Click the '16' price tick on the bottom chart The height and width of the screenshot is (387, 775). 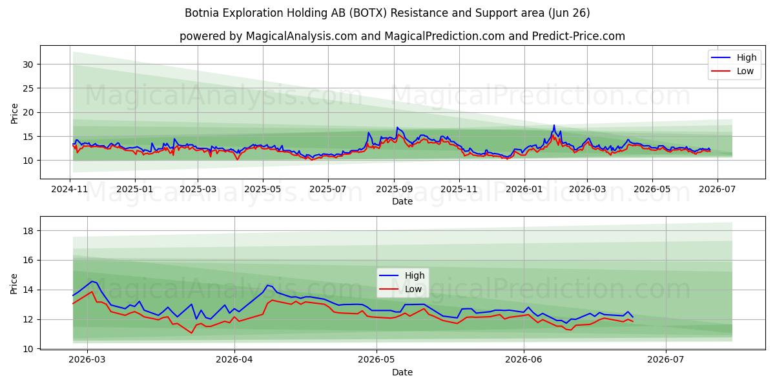(30, 261)
